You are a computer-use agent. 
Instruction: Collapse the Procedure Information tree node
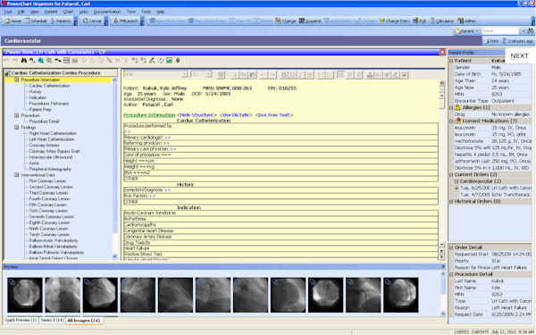coord(16,80)
